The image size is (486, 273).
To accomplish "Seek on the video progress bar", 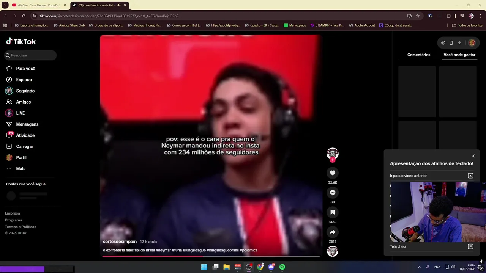I will point(211,256).
